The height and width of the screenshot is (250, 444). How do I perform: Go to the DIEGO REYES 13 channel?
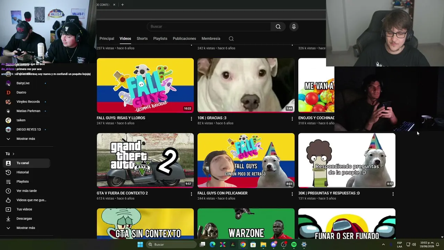click(x=27, y=130)
